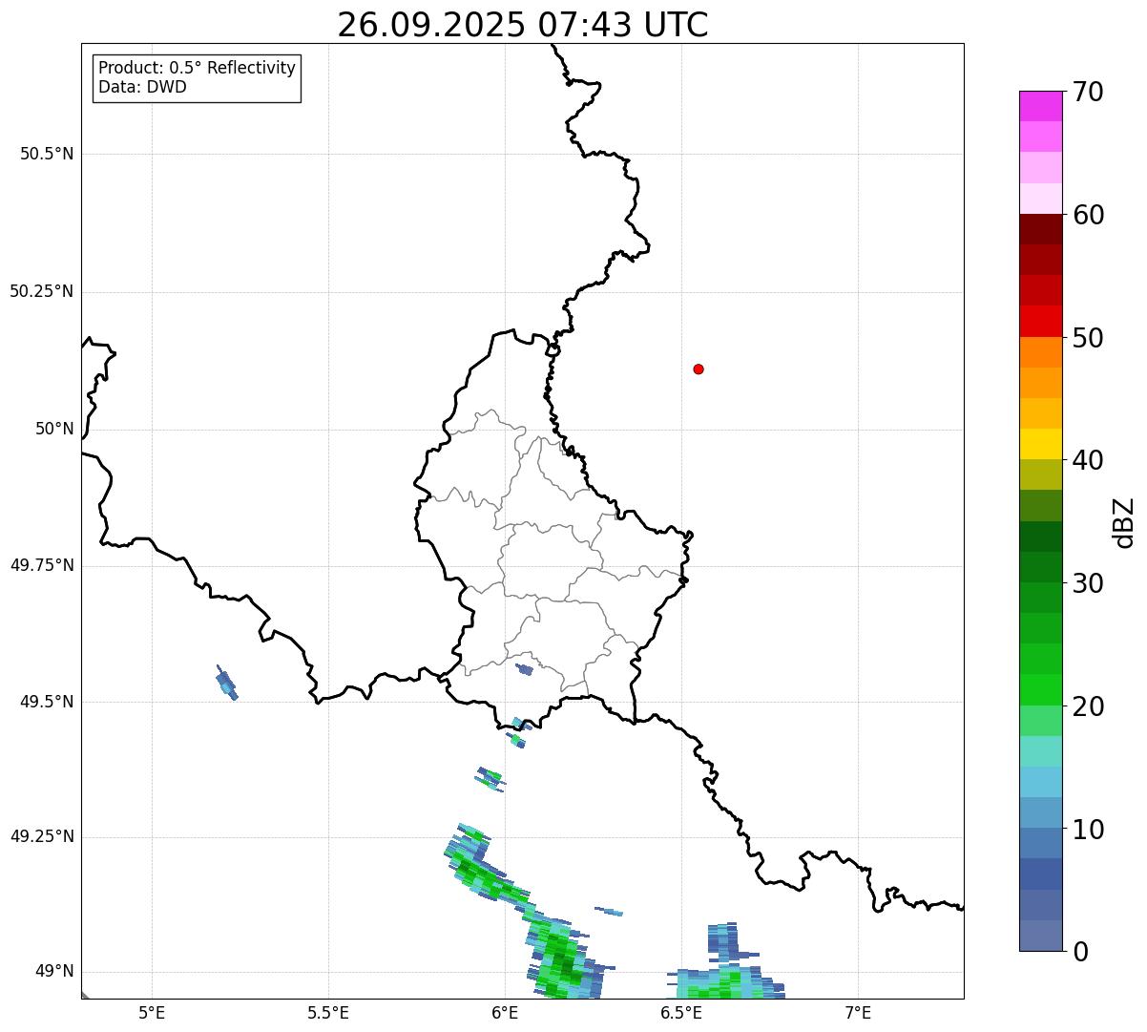The width and height of the screenshot is (1147, 1032).
Task: Click the 50.25°N latitude label
Action: [x=42, y=291]
